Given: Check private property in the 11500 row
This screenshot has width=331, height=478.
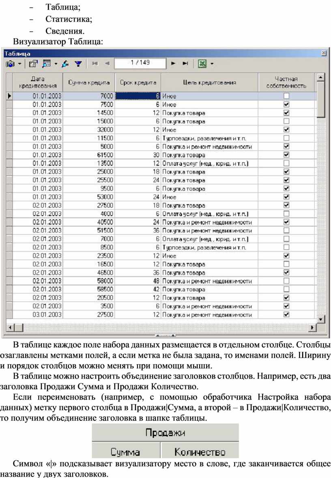Looking at the screenshot, I should click(286, 138).
